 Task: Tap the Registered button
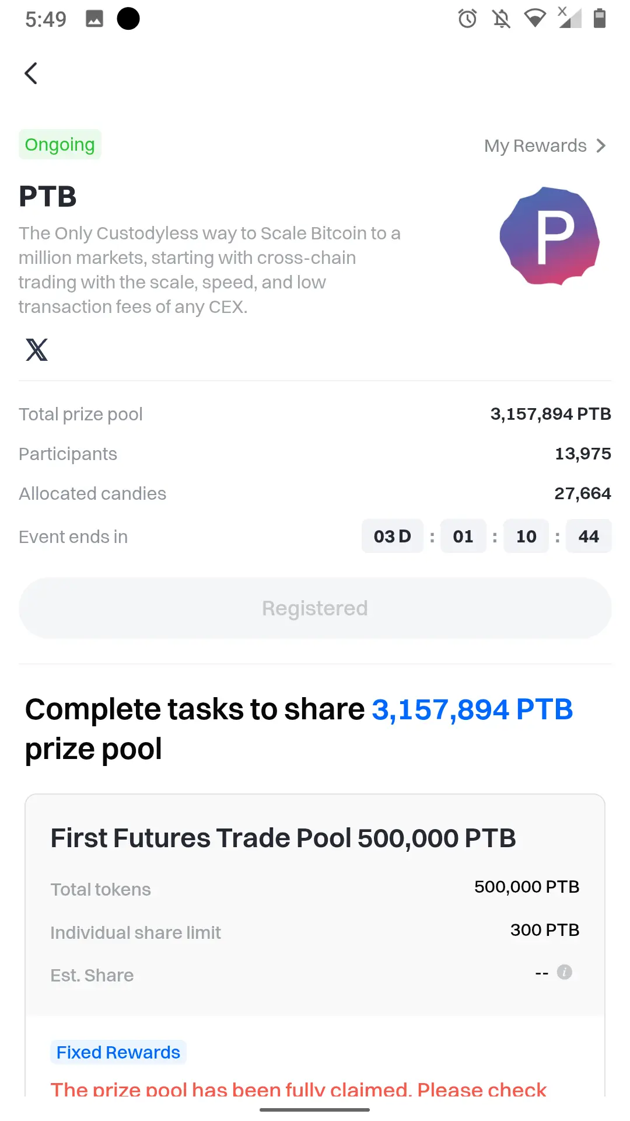tap(315, 608)
